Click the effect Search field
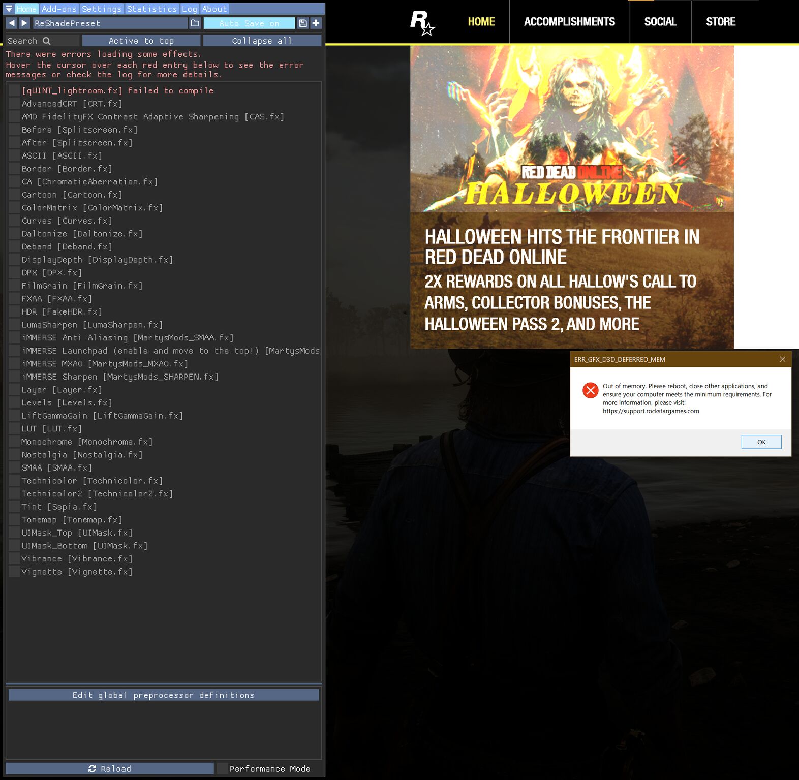The width and height of the screenshot is (799, 780). (43, 41)
